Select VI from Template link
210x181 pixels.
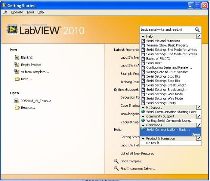coord(35,72)
